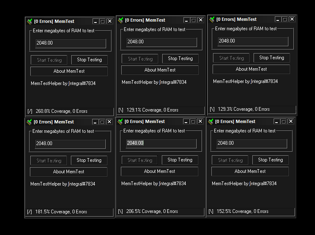Viewport: 315px width, 235px height.
Task: Focus the RAM megabytes field in 129.3% window
Action: (253, 41)
